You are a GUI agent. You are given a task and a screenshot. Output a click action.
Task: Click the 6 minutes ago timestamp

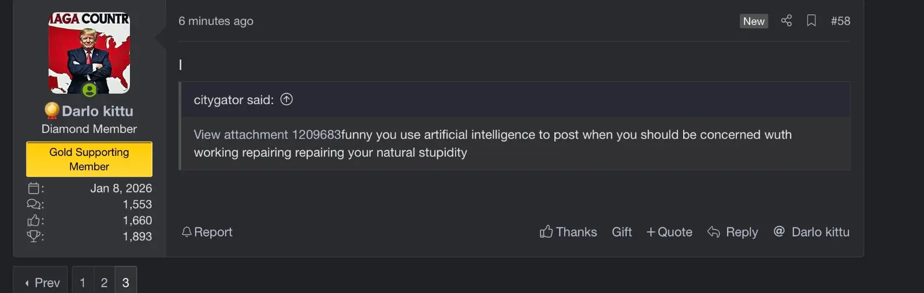(216, 21)
